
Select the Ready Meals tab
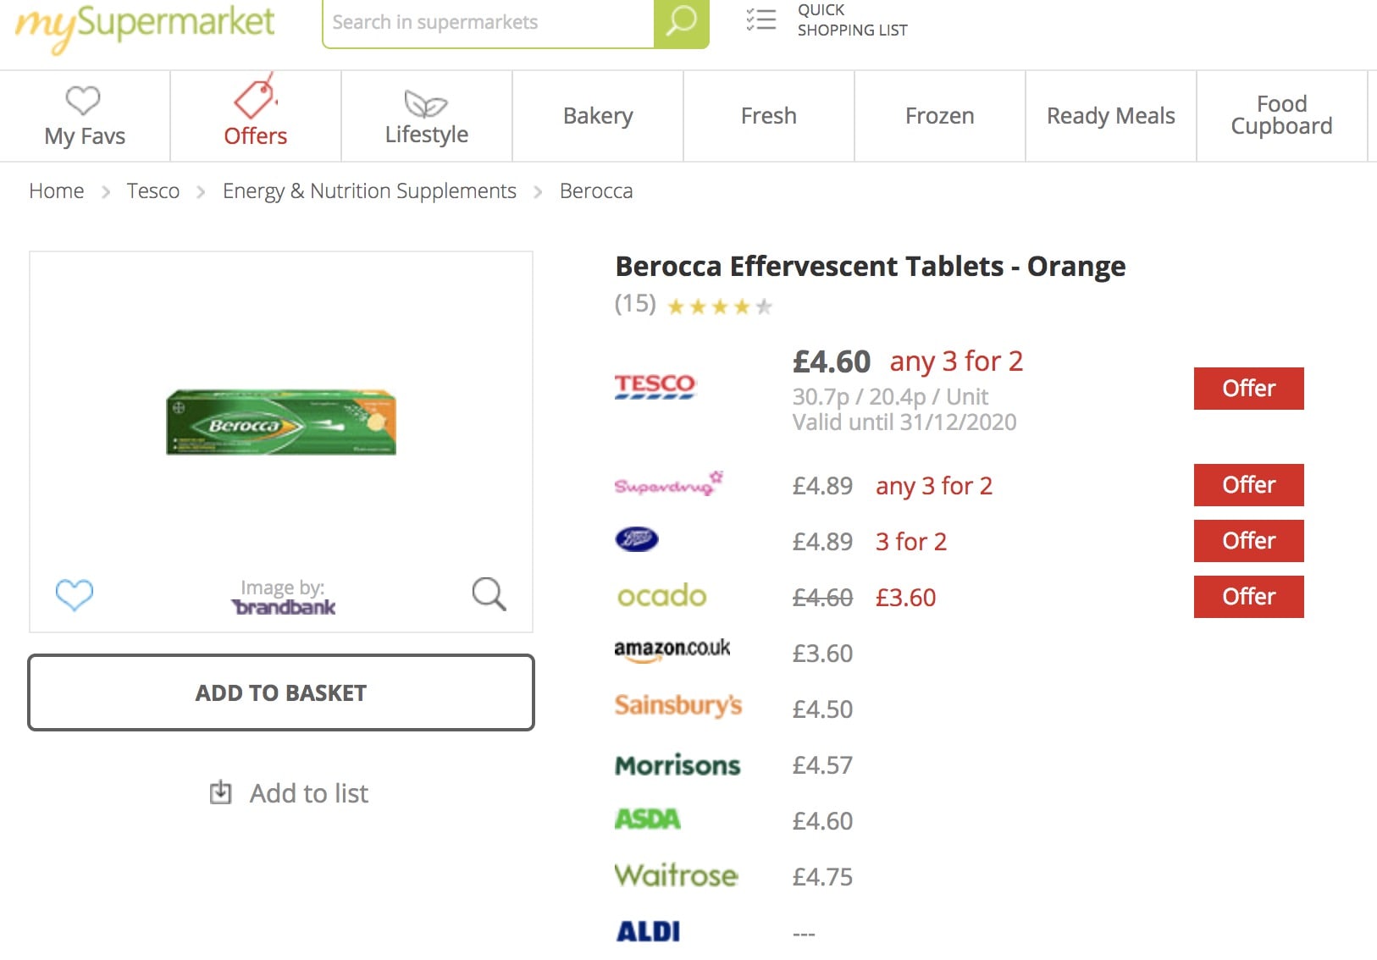pos(1110,116)
